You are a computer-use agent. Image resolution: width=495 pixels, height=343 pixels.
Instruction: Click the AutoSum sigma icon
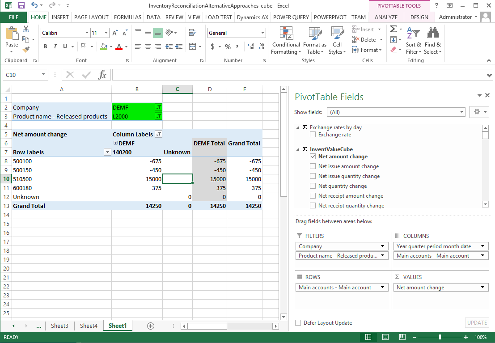393,29
